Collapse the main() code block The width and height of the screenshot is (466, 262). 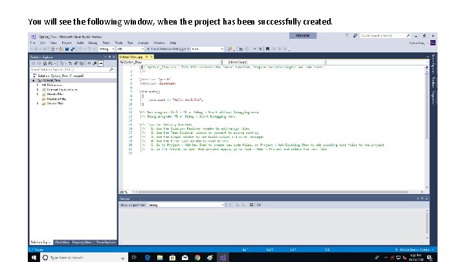(x=140, y=92)
